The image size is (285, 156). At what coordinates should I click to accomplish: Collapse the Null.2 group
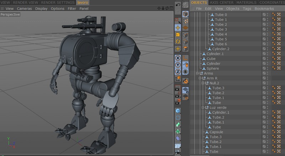(203, 83)
